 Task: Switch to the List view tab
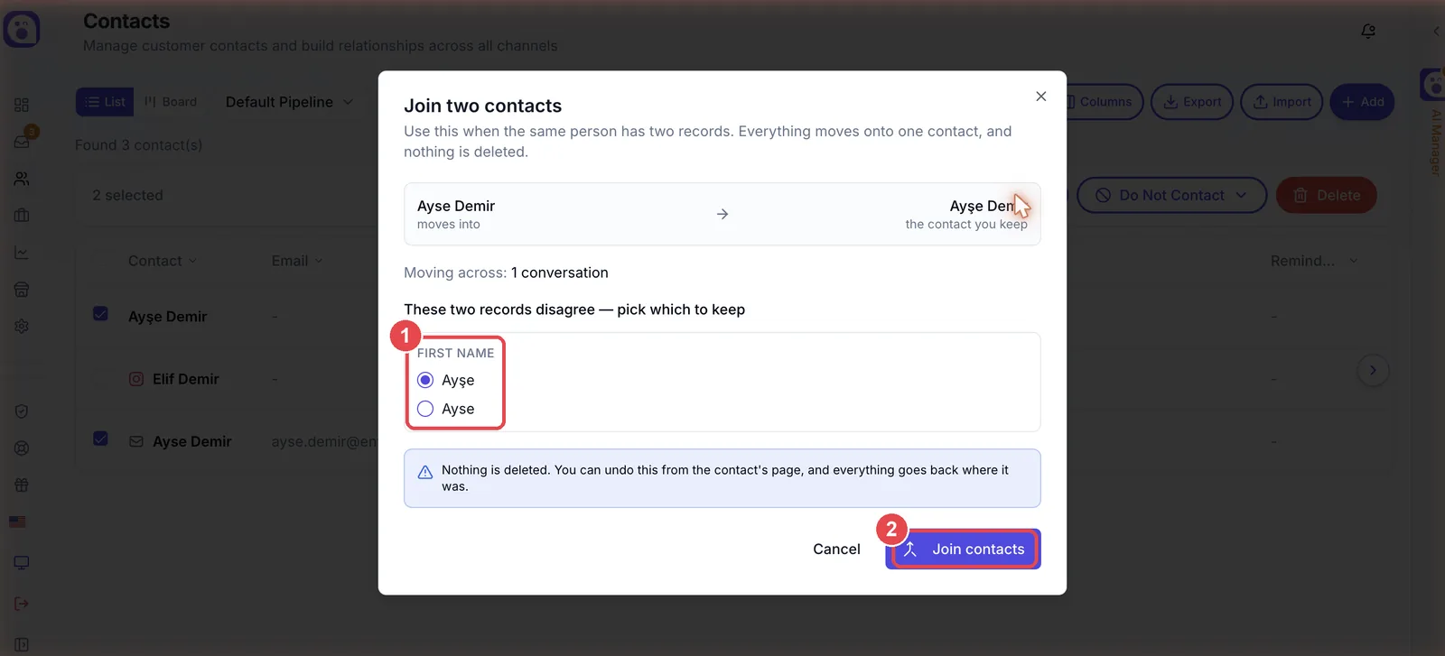point(105,102)
